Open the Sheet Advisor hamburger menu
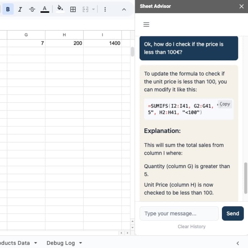Image resolution: width=248 pixels, height=248 pixels. tap(146, 25)
